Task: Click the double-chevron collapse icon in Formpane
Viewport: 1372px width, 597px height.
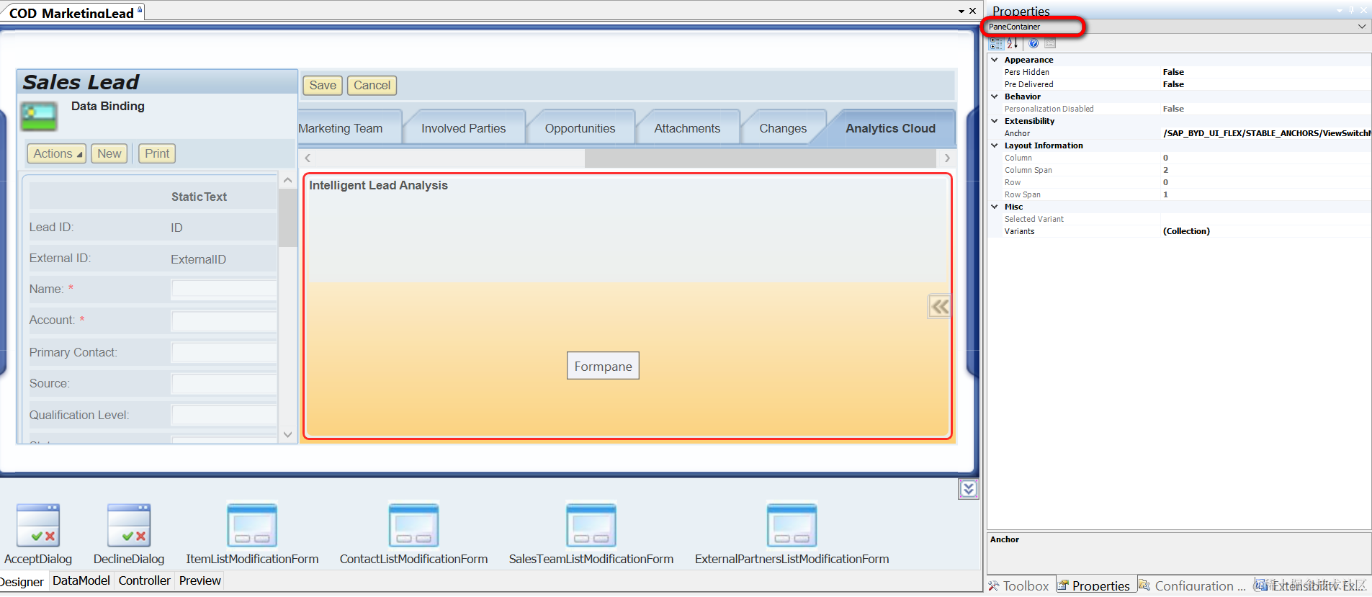Action: [x=939, y=307]
